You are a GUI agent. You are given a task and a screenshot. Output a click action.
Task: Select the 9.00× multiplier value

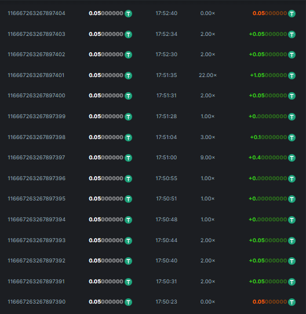tap(208, 158)
